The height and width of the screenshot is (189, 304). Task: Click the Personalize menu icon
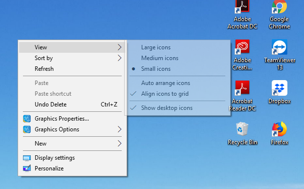pyautogui.click(x=27, y=168)
